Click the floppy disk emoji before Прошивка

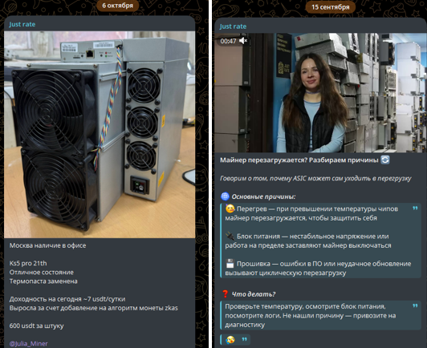[x=230, y=263]
